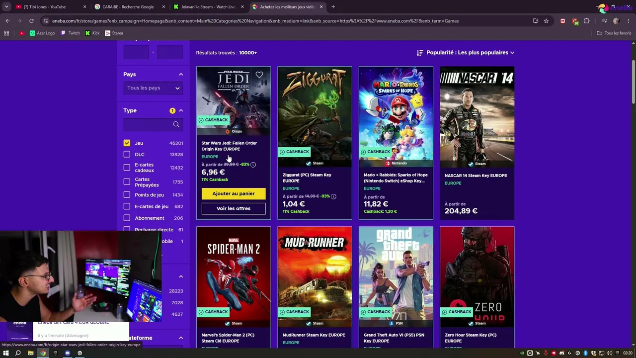Screen dimensions: 636x358
Task: Open NASCAR 14 Steam Key title link
Action: 476,176
